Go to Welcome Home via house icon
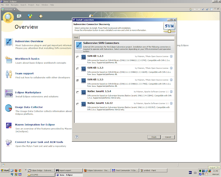This screenshot has height=177, width=221. [191, 9]
